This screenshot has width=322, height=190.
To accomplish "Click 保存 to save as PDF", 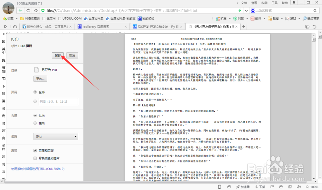I will click(x=58, y=56).
